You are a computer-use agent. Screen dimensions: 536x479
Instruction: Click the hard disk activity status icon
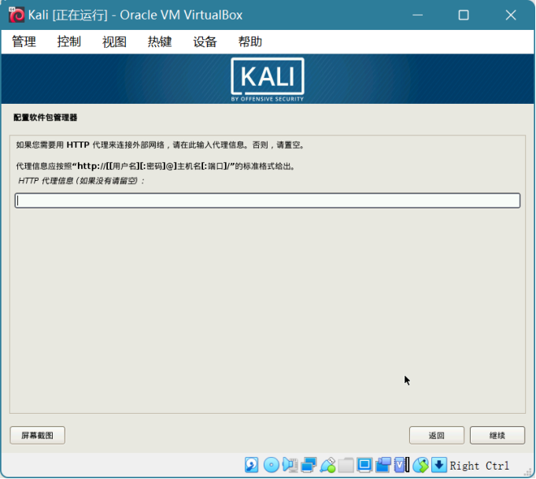click(x=251, y=465)
